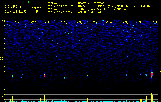Click the 2258 time marker

pos(125,22)
